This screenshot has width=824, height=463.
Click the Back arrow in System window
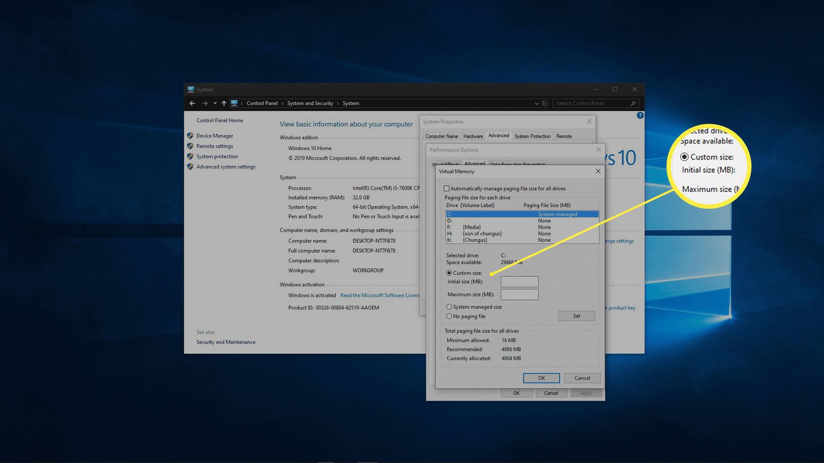[192, 103]
